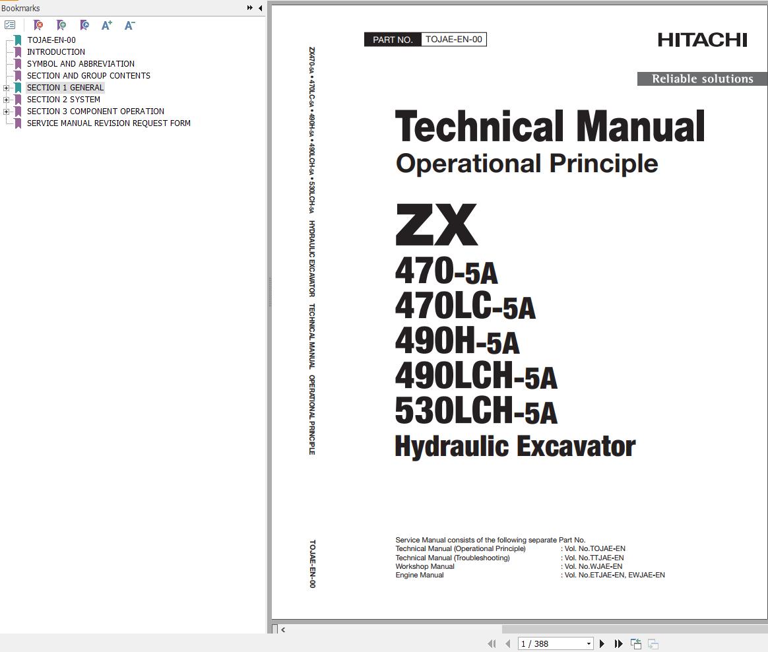Screen dimensions: 768x652
Task: Expand the SECTION 1 GENERAL node
Action: click(6, 88)
